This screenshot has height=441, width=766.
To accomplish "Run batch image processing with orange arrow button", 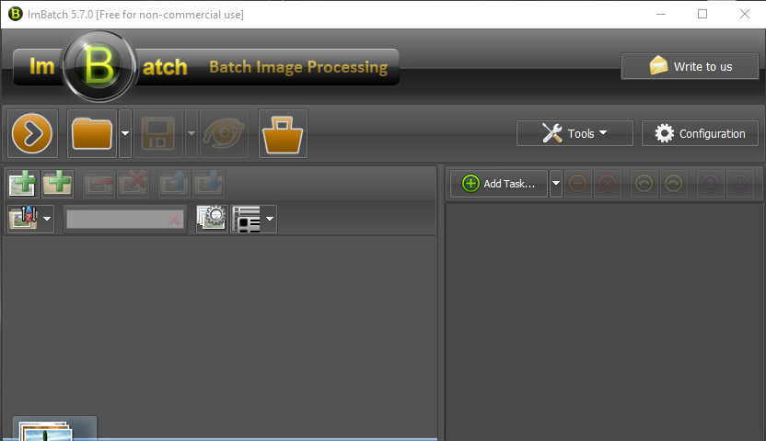I will [32, 133].
